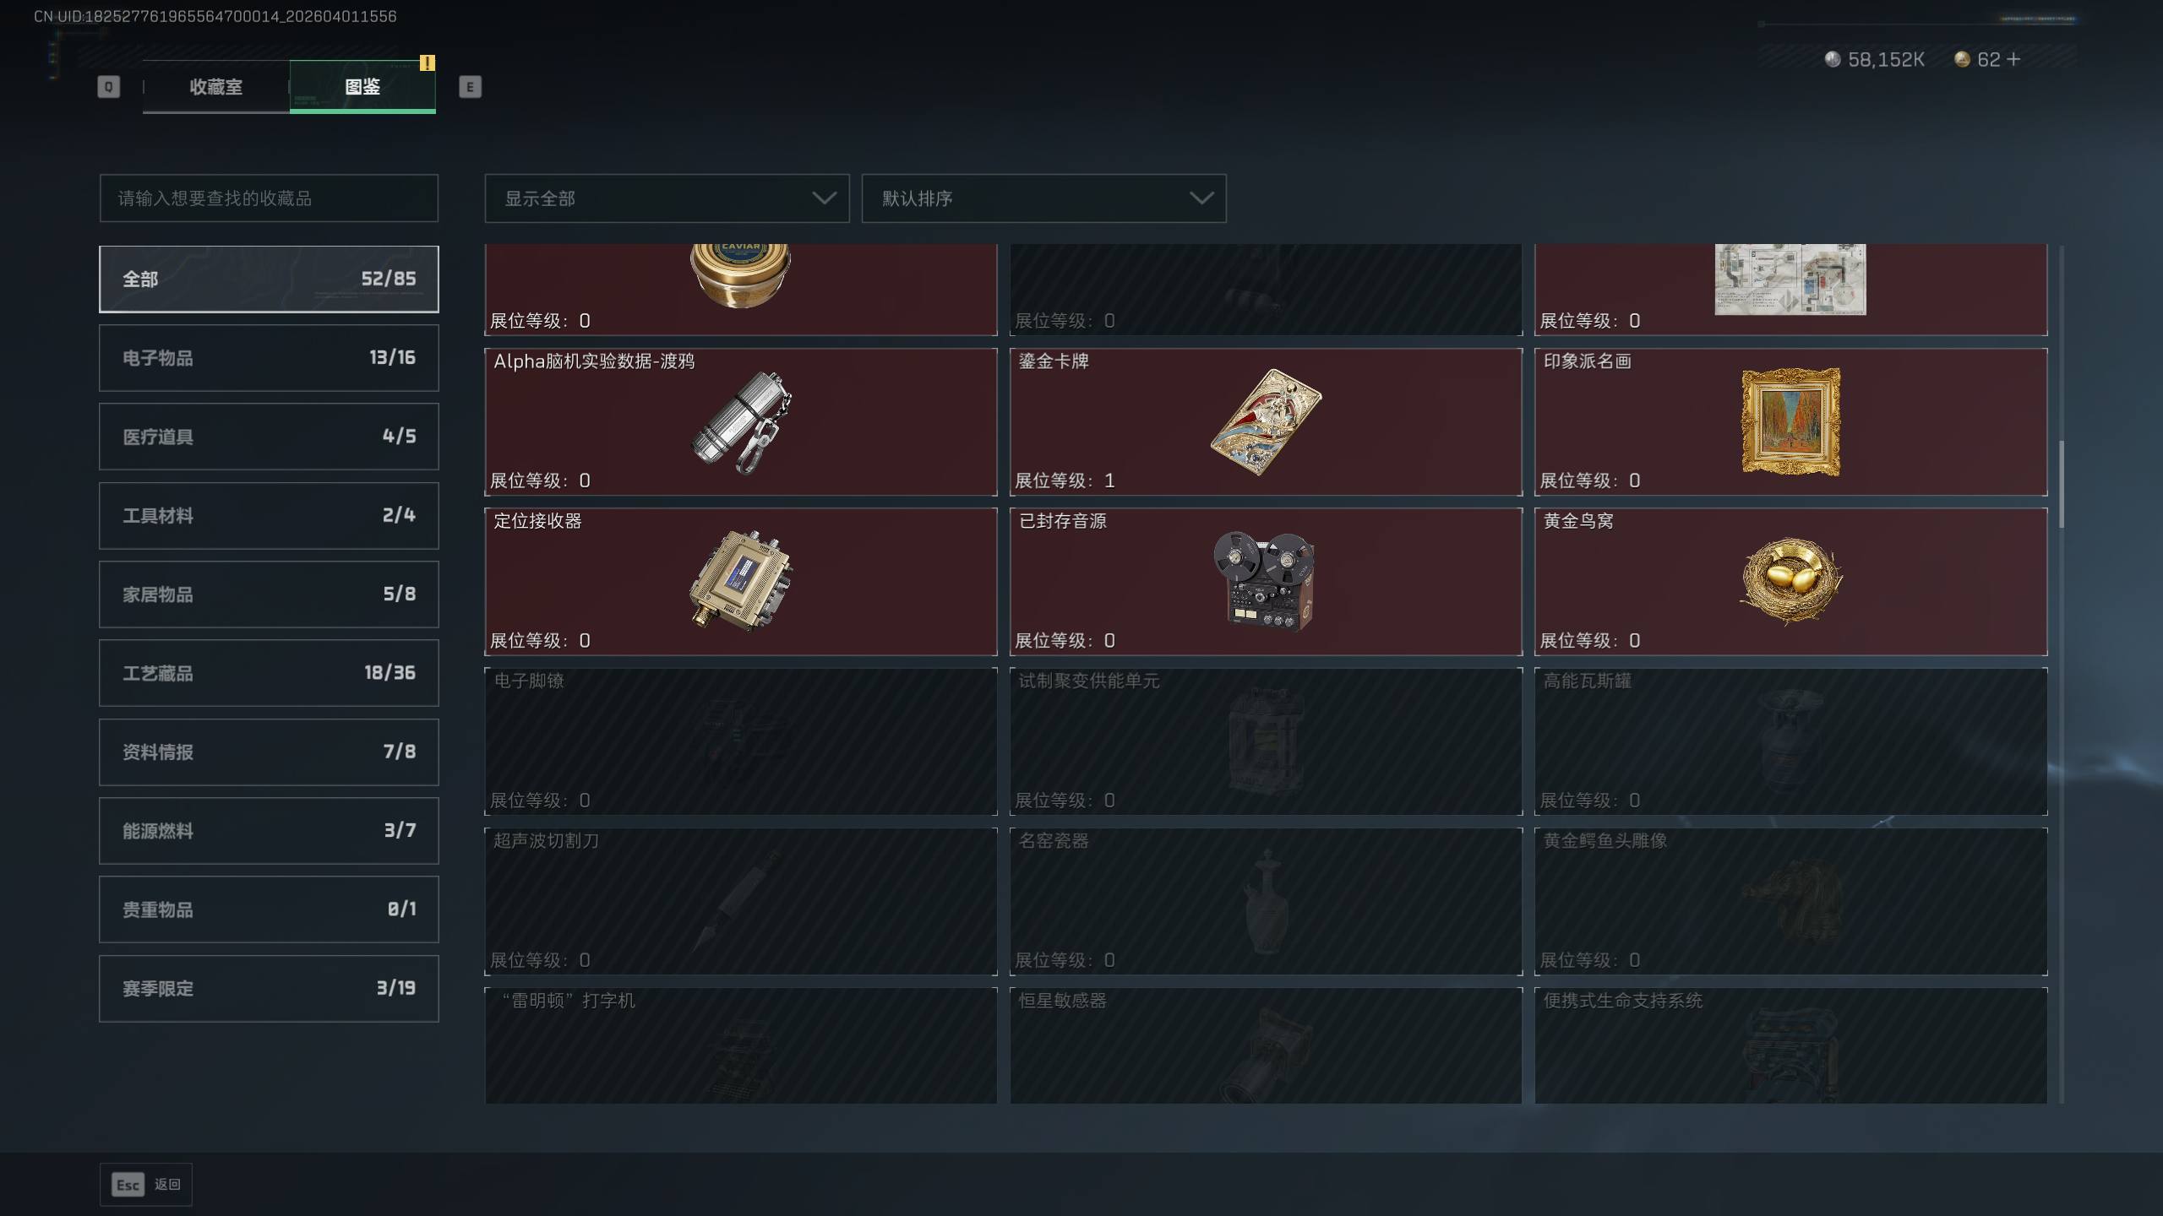
Task: Click the golden bird nest icon
Action: pos(1790,581)
